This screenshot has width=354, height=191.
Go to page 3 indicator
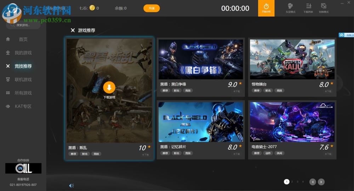(x=298, y=181)
